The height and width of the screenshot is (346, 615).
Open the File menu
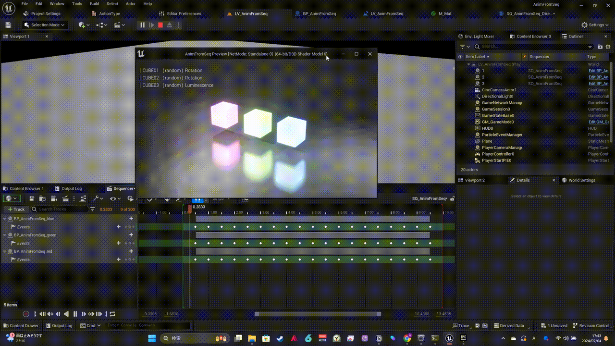point(25,4)
